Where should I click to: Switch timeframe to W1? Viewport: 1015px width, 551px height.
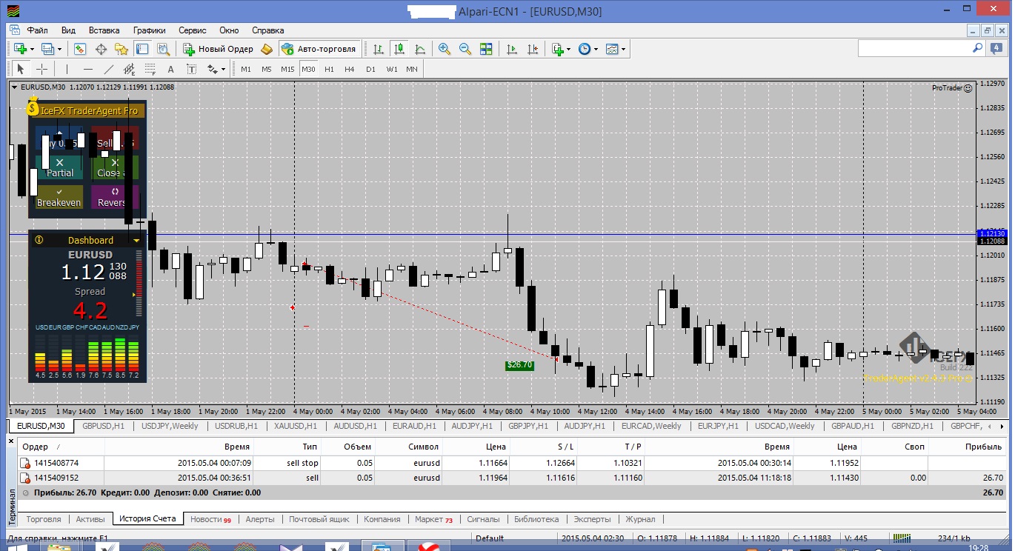click(391, 69)
